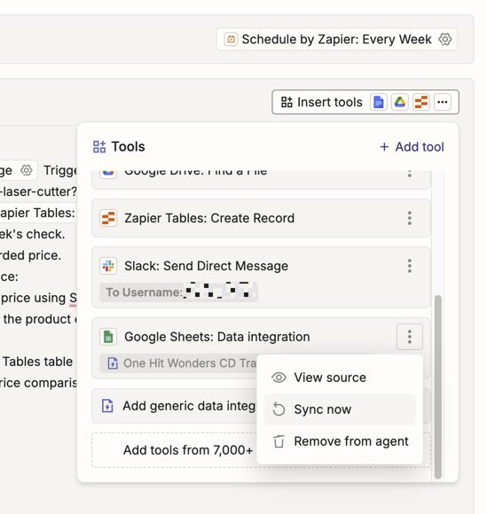Click the To Username field chip
This screenshot has width=487, height=514.
tap(178, 292)
